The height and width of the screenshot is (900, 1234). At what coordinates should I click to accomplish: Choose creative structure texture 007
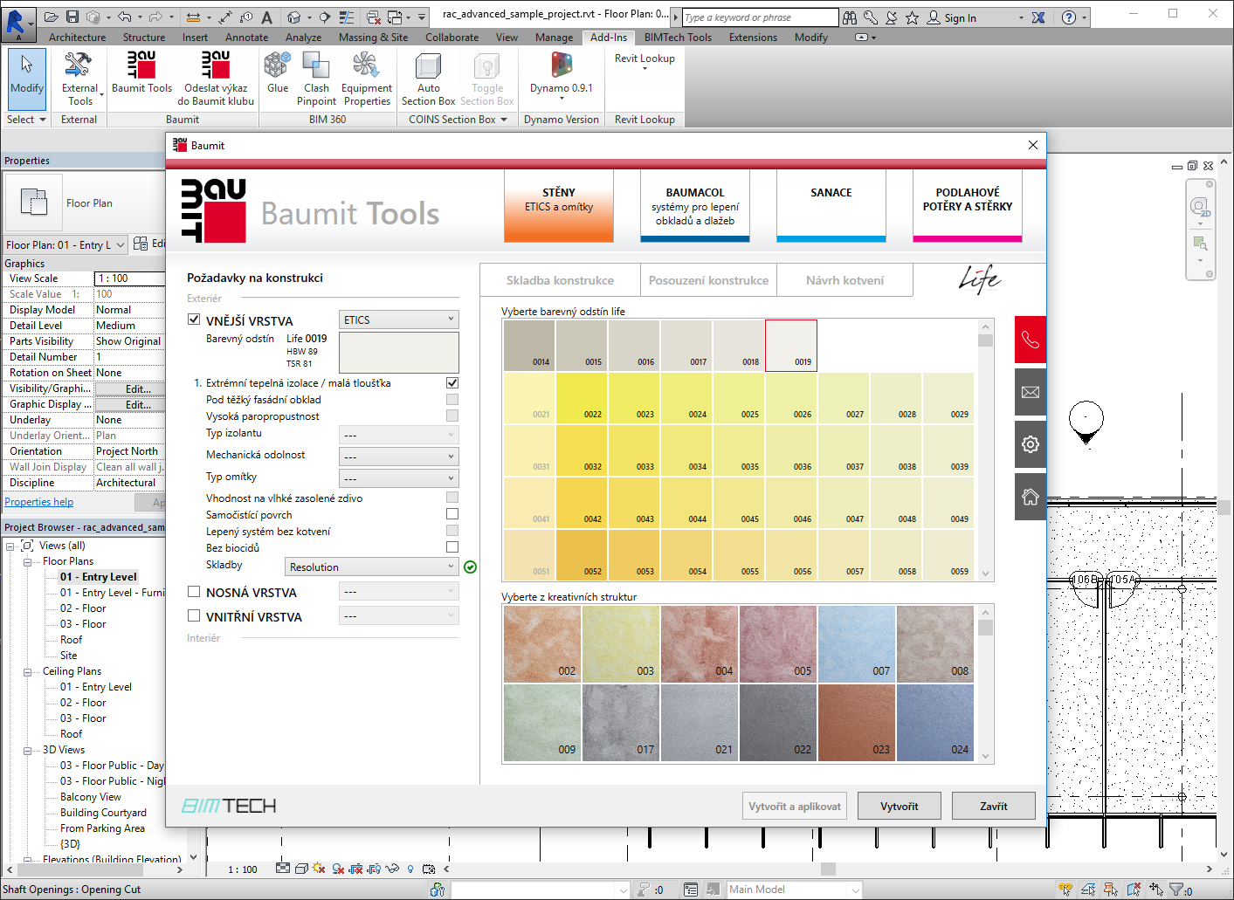coord(857,644)
